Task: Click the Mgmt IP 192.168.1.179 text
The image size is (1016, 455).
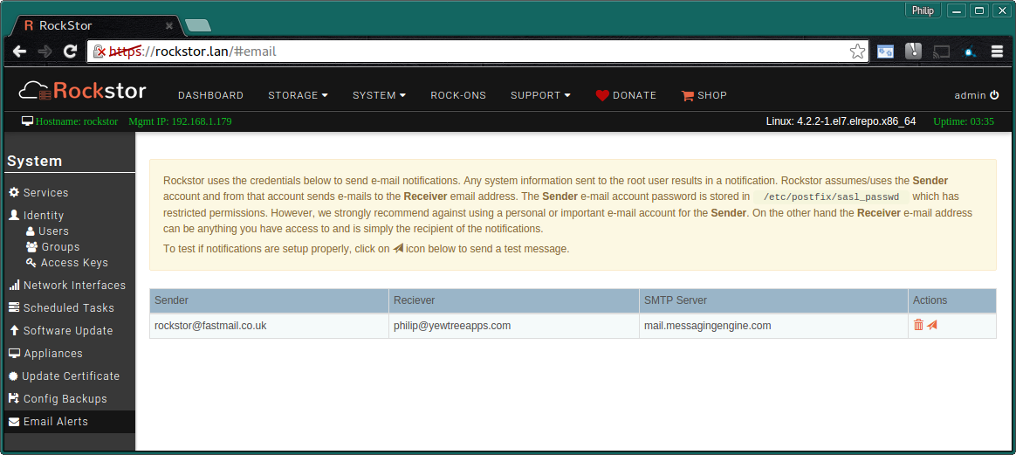Action: tap(180, 121)
